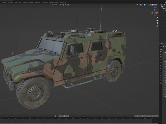Switch to the Animation workspace tab
166x124 pixels.
click(31, 2)
